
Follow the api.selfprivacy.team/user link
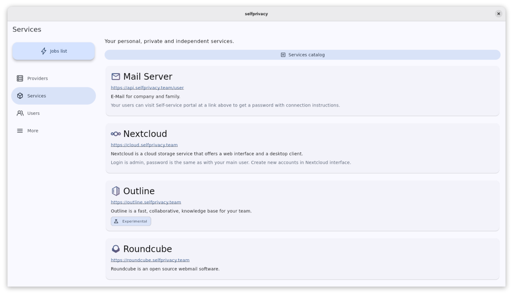(147, 88)
